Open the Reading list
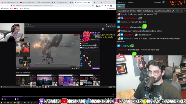 [111, 8]
